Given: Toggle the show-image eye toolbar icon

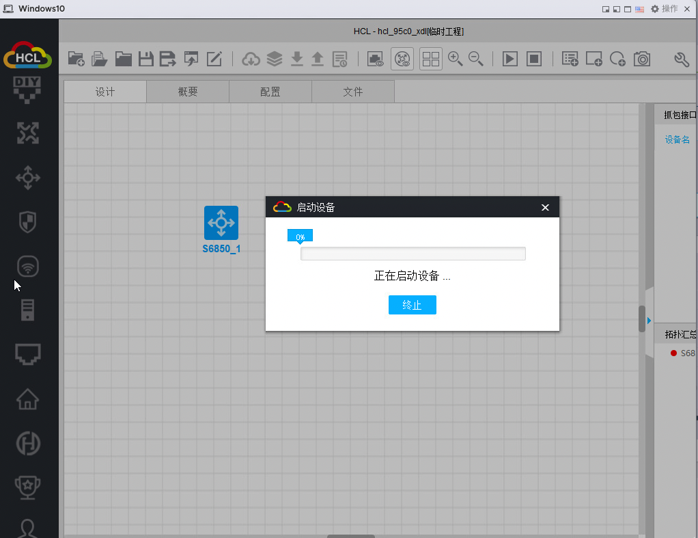Looking at the screenshot, I should 375,59.
